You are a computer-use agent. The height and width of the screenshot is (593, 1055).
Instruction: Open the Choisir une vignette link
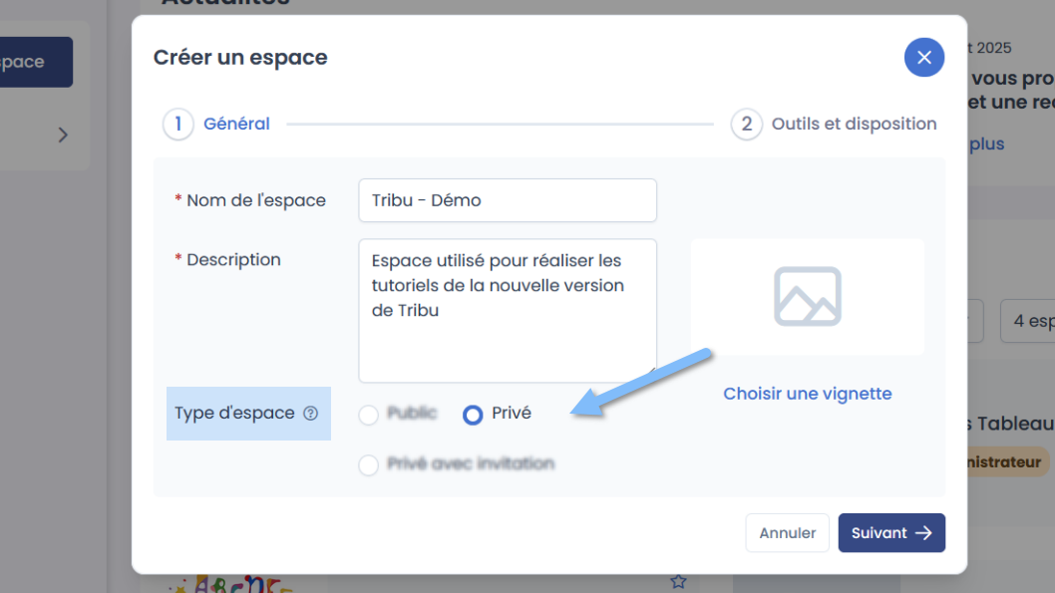(x=808, y=394)
